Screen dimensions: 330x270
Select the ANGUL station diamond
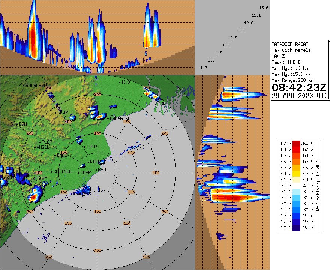(34, 147)
